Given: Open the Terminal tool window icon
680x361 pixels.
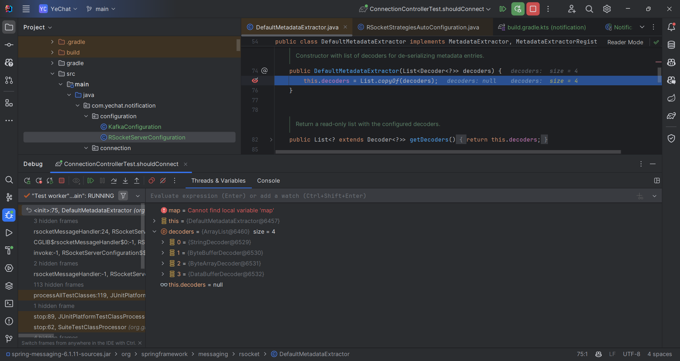Looking at the screenshot, I should (x=9, y=304).
